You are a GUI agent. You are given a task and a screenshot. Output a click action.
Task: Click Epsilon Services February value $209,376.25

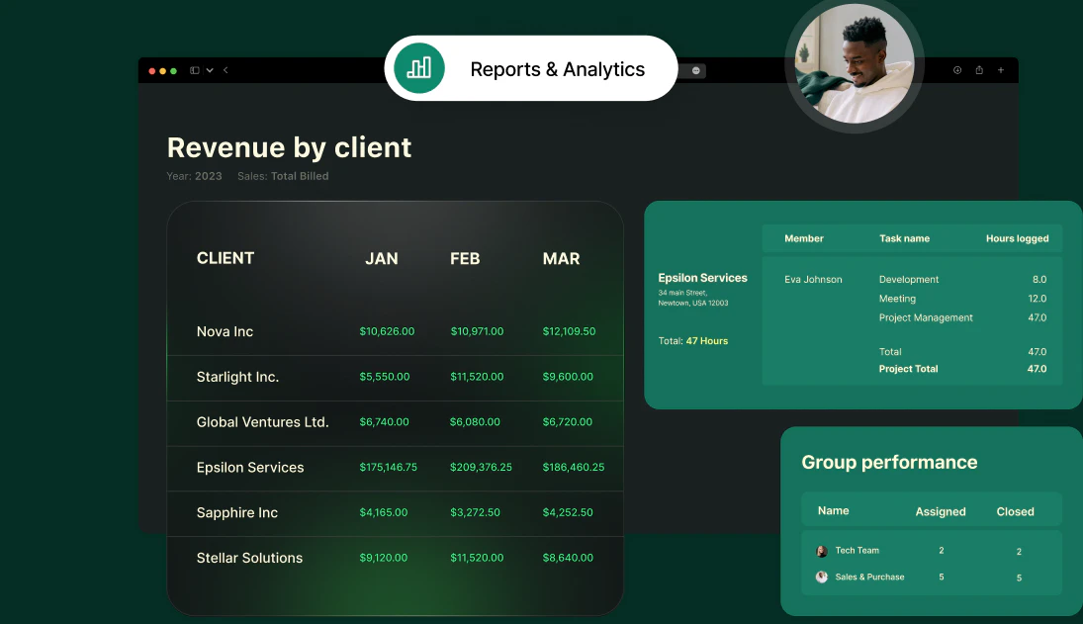481,468
